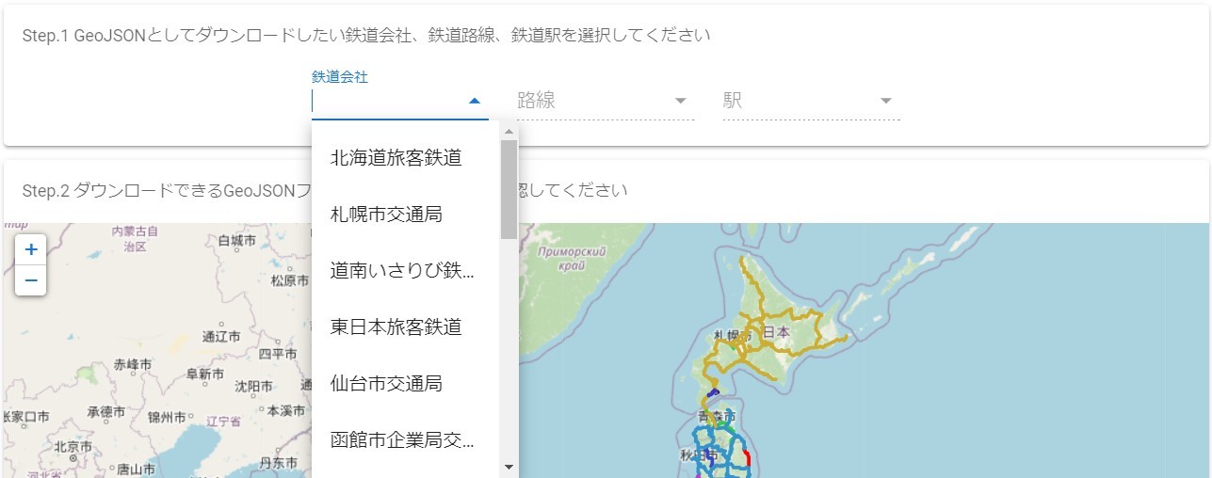Click the Step.2 instruction text
This screenshot has height=478, width=1212.
(x=325, y=190)
